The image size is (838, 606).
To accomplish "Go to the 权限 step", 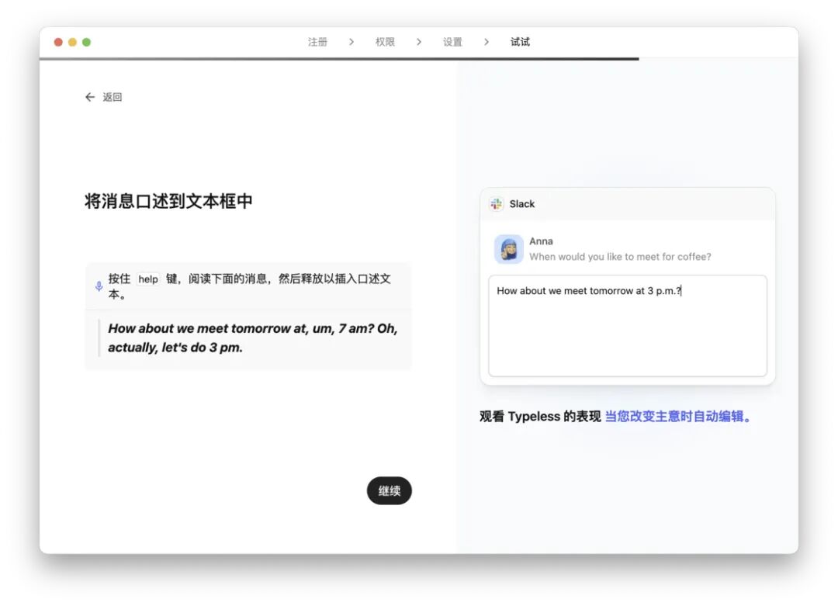I will coord(385,42).
